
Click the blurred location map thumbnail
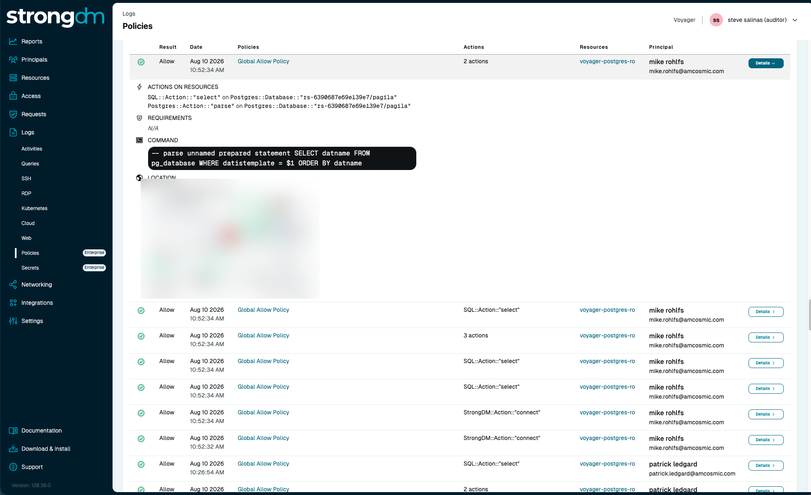point(230,238)
